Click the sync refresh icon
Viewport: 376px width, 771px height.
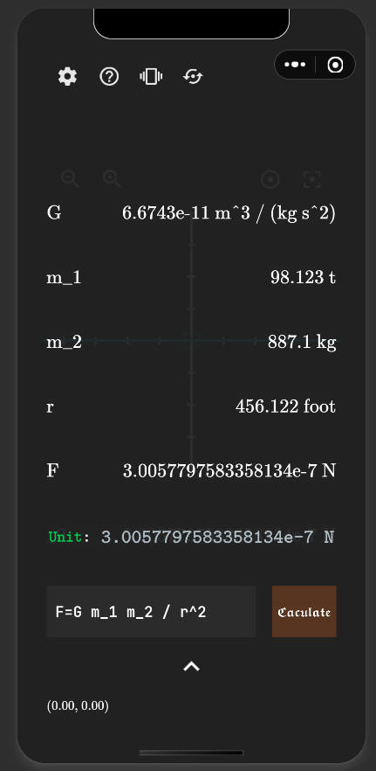click(193, 77)
